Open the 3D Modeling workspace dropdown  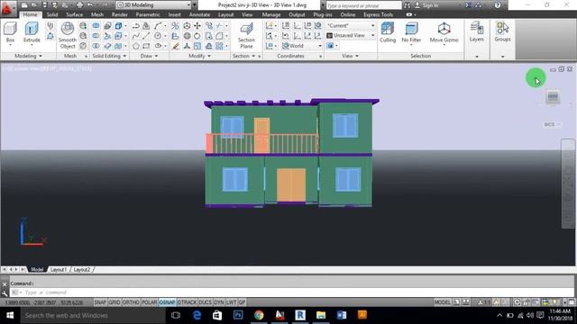[154, 5]
